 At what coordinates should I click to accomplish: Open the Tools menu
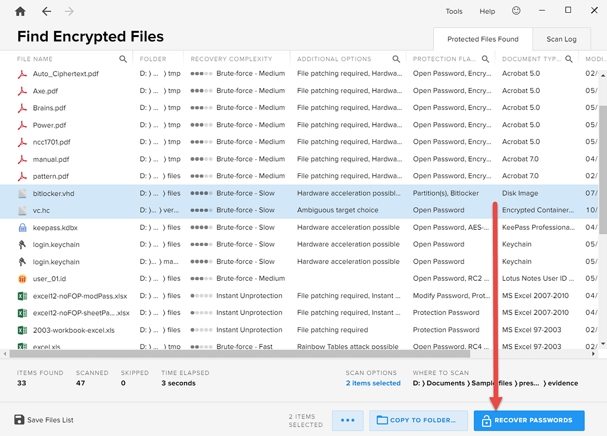[x=454, y=11]
